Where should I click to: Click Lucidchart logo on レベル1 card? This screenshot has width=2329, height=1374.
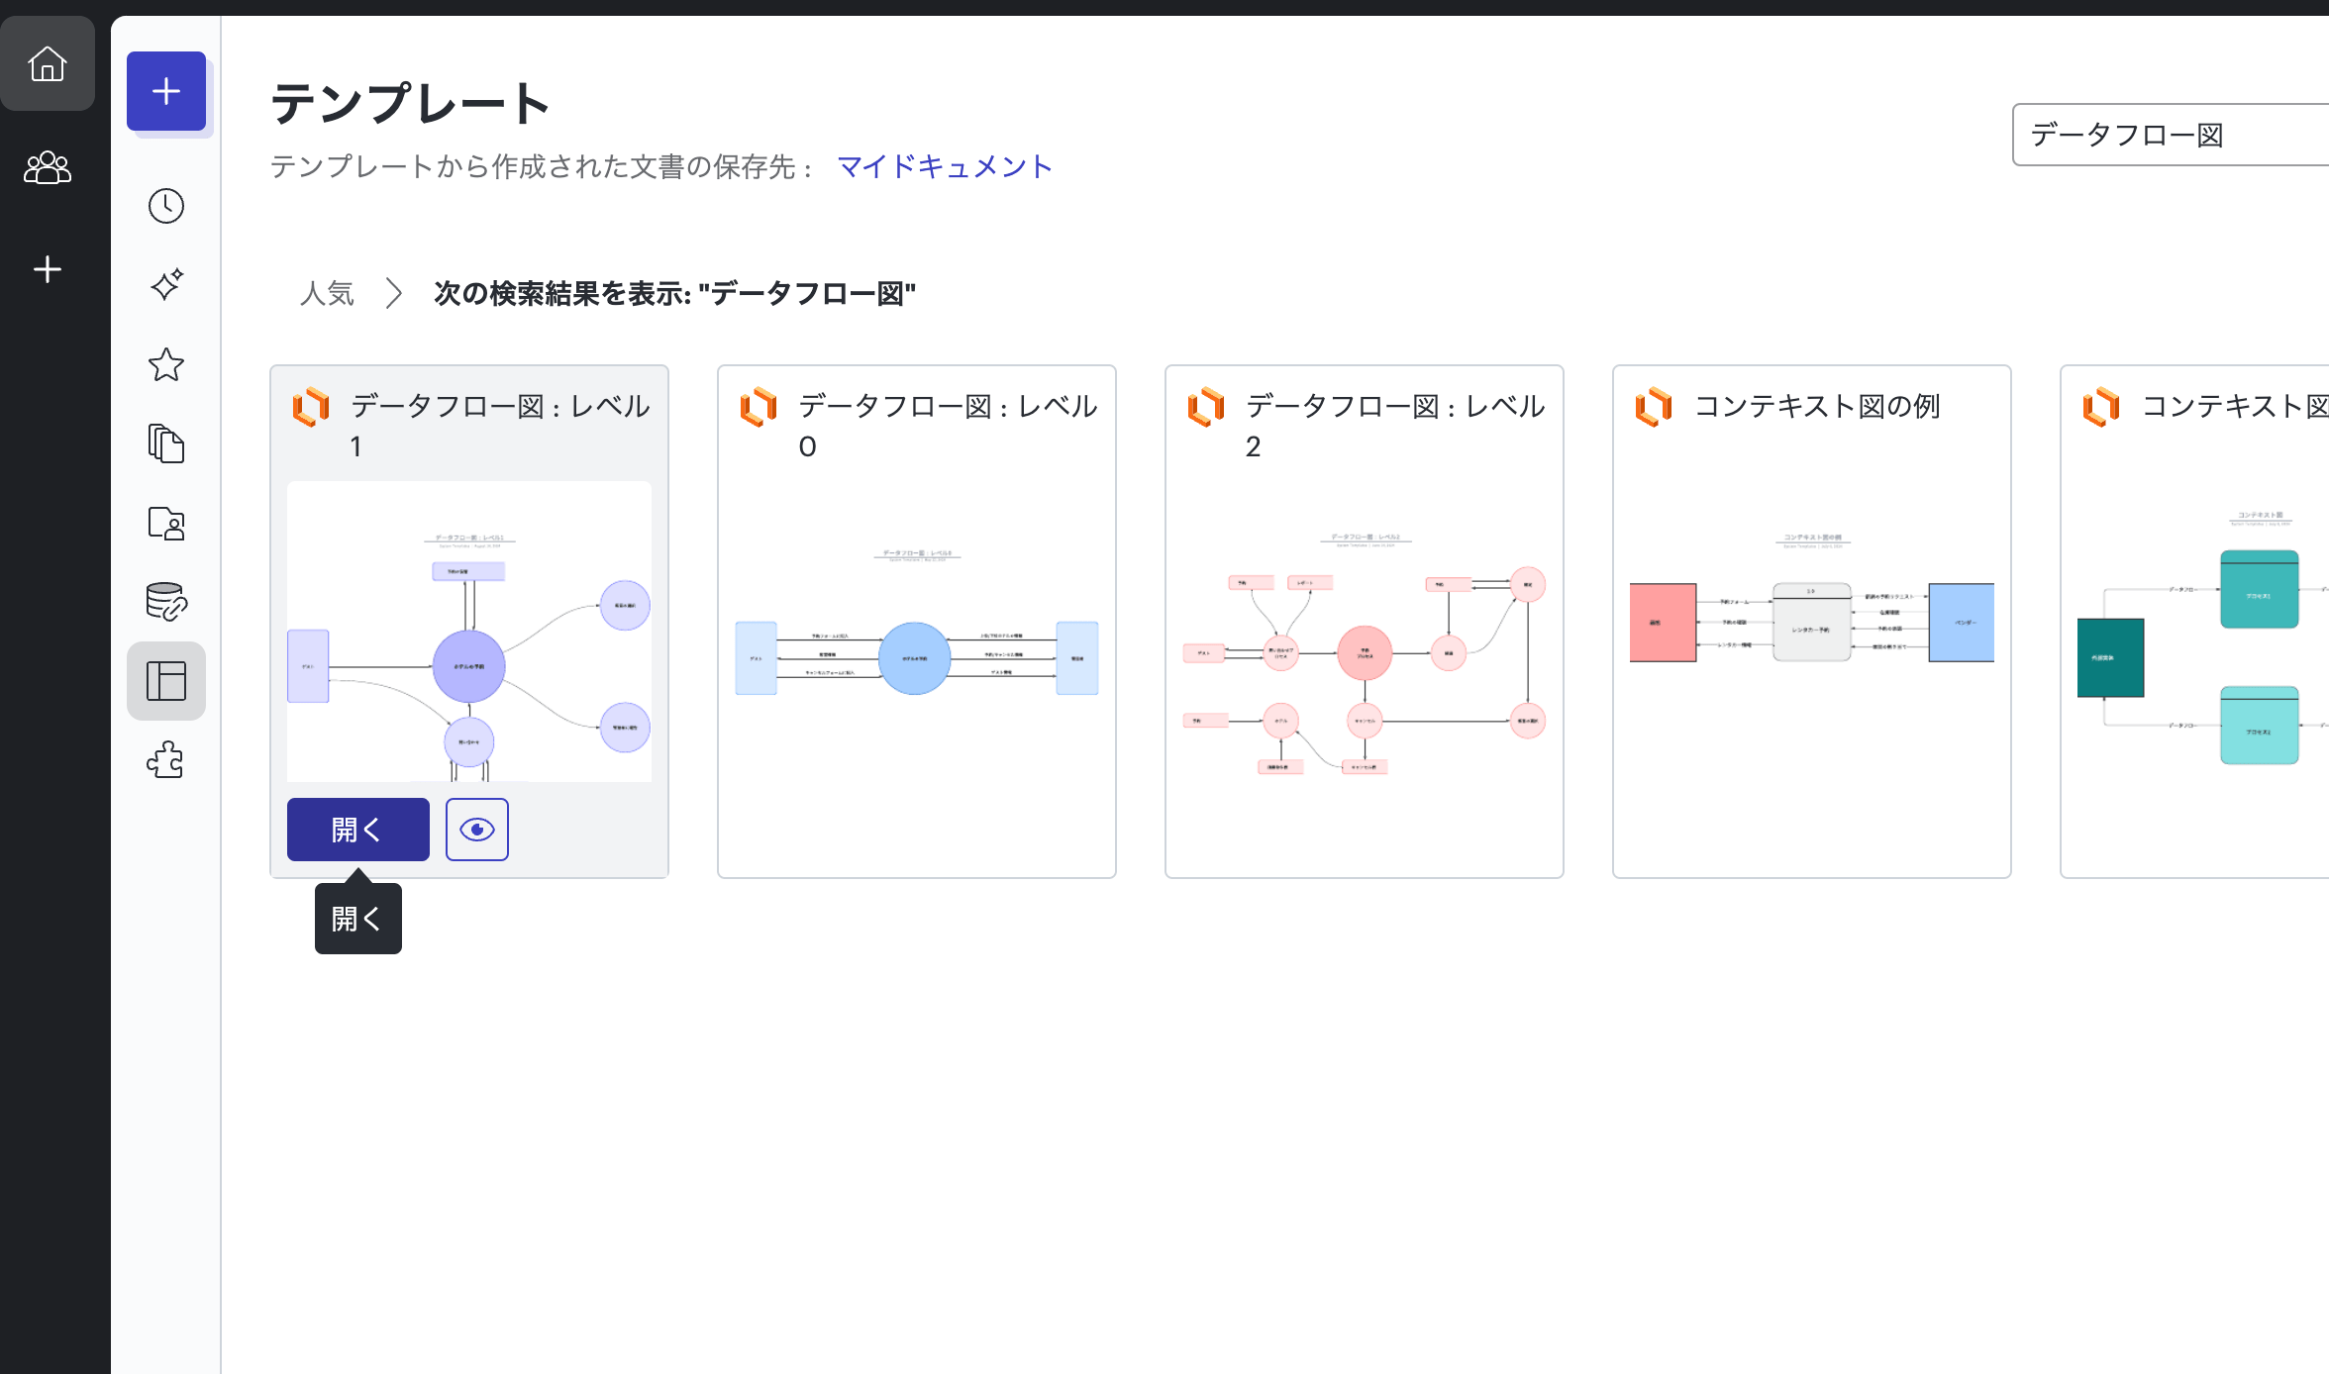[x=311, y=407]
